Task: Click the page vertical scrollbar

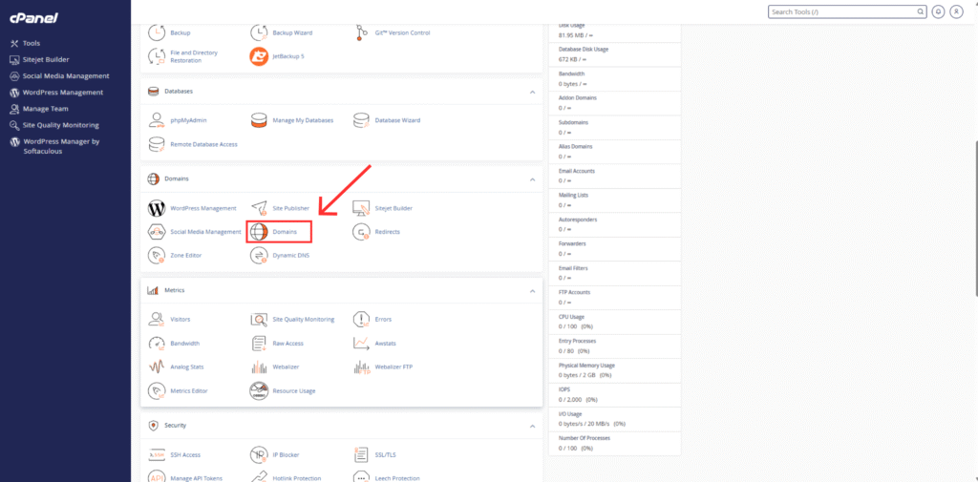Action: [975, 219]
